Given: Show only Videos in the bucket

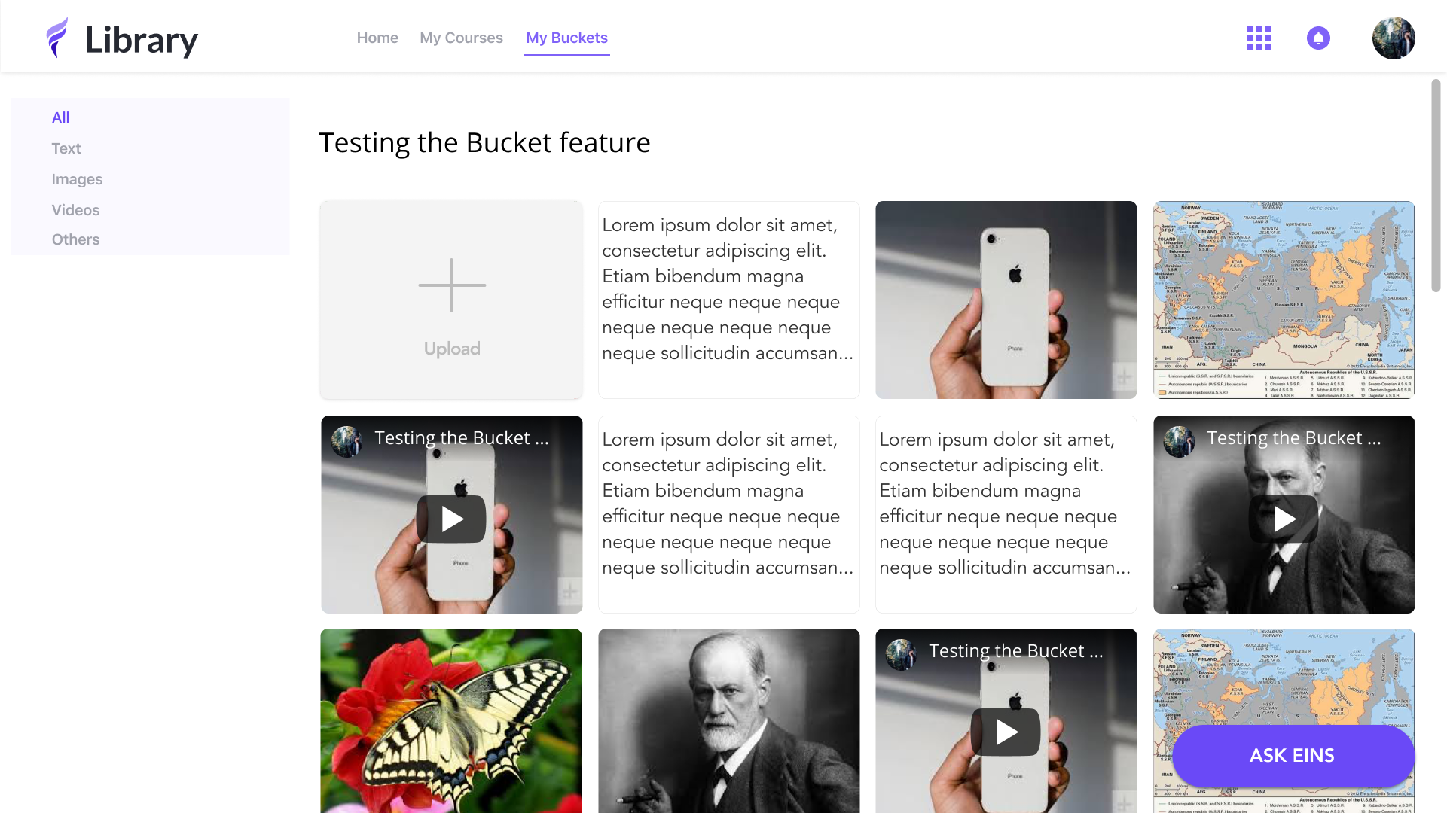Looking at the screenshot, I should (x=75, y=210).
